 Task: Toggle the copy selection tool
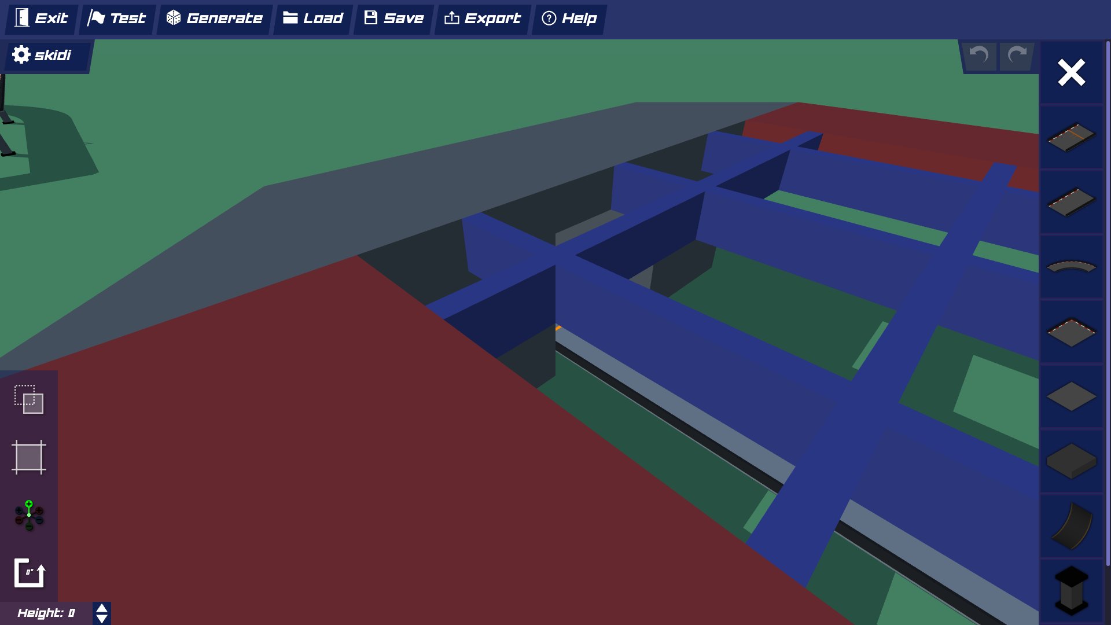point(29,399)
